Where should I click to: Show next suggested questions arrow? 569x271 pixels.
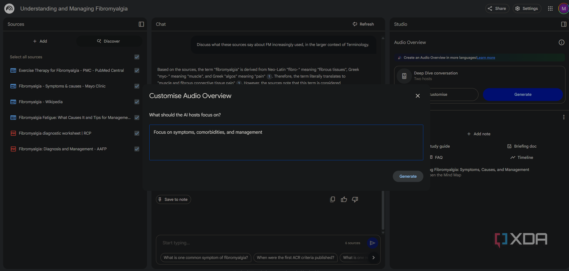(x=373, y=258)
